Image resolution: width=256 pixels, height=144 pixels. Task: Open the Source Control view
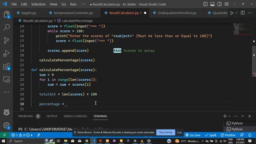coord(6,40)
